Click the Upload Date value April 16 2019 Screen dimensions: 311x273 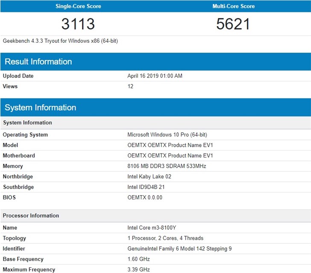[x=155, y=76]
